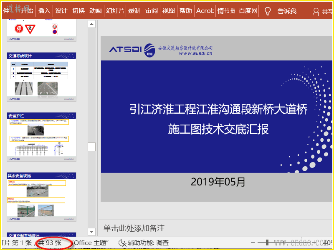The image size is (334, 250).
Task: Select the 安全护栏 slide thumbnail
Action: [41, 137]
